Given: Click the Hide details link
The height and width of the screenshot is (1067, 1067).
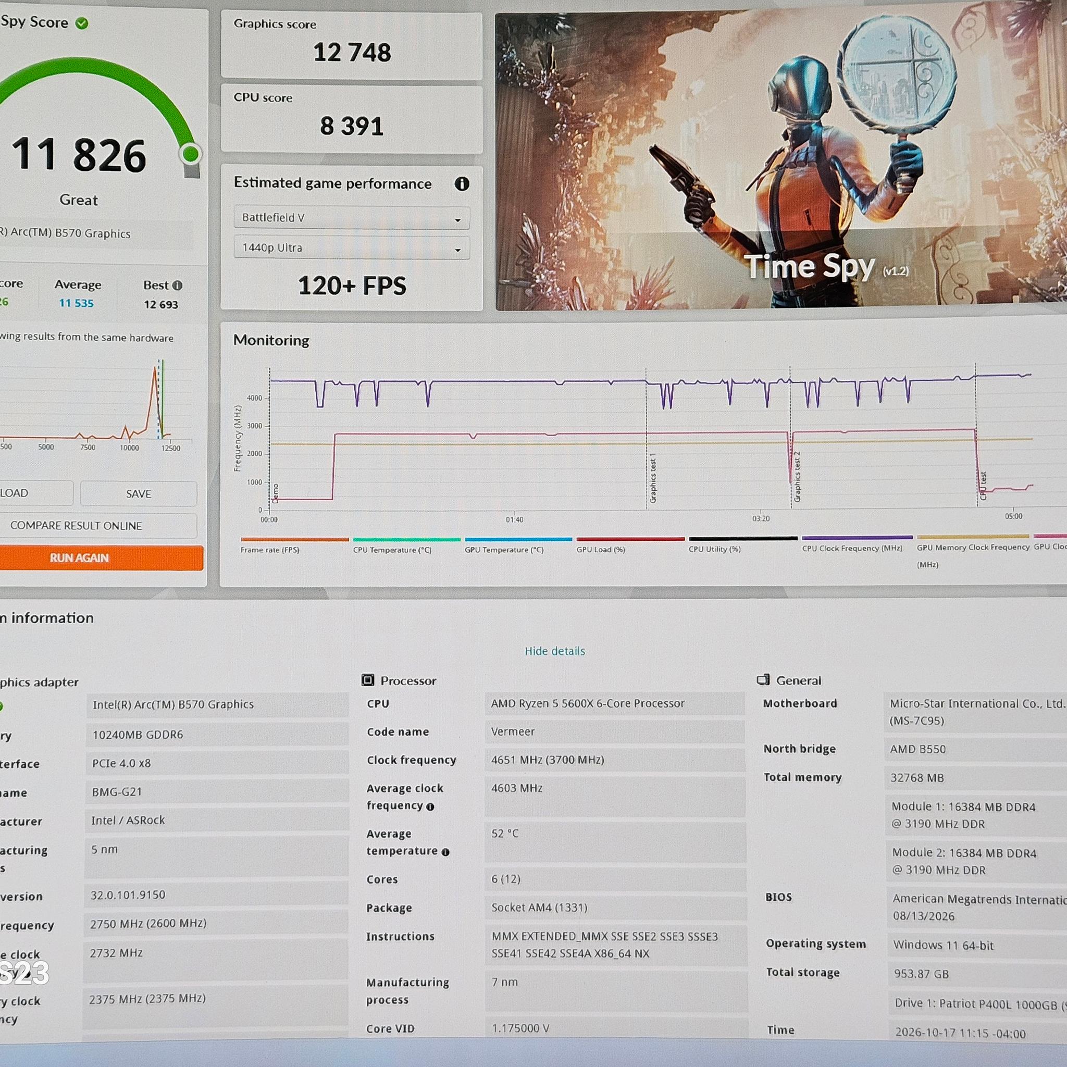Looking at the screenshot, I should click(554, 651).
